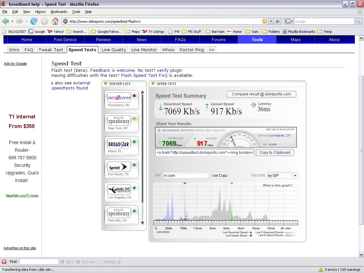The image size is (364, 273).
Task: Click the search magnifier icon
Action: point(358,21)
